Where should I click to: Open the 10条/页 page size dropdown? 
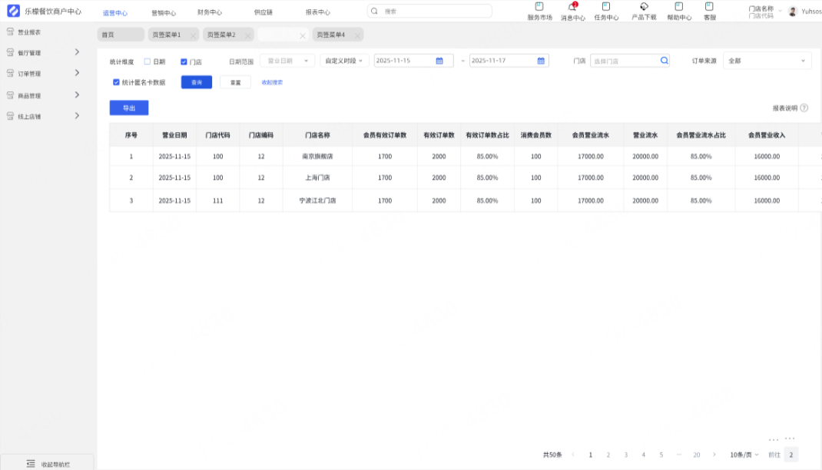click(x=744, y=455)
